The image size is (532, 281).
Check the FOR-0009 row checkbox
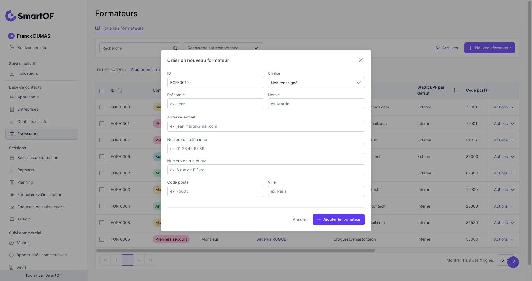click(102, 107)
